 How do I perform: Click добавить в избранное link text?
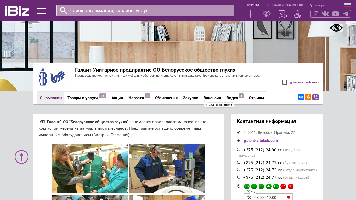tap(305, 82)
